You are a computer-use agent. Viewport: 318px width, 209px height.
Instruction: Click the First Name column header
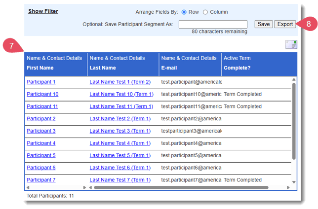[40, 68]
